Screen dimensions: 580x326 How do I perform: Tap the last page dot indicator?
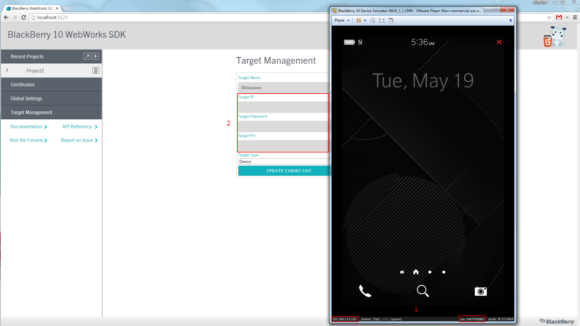coord(444,272)
